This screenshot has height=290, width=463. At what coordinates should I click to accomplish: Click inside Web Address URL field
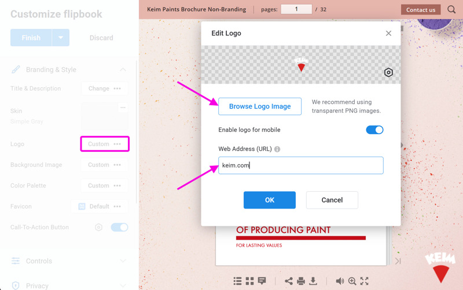pos(301,165)
